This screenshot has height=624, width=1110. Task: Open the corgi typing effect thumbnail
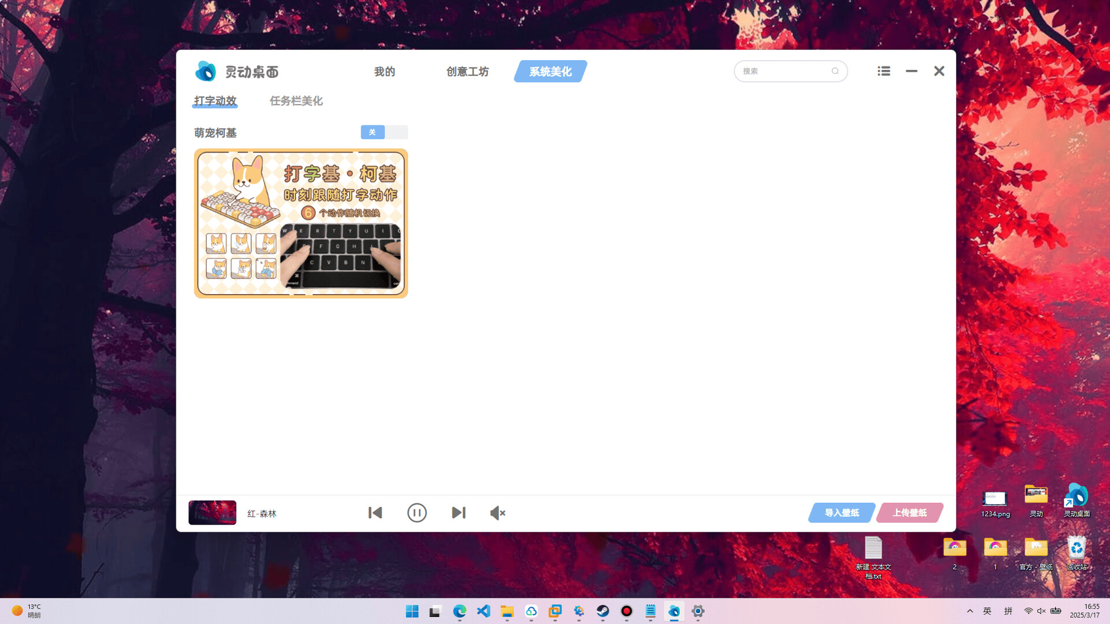pos(301,224)
